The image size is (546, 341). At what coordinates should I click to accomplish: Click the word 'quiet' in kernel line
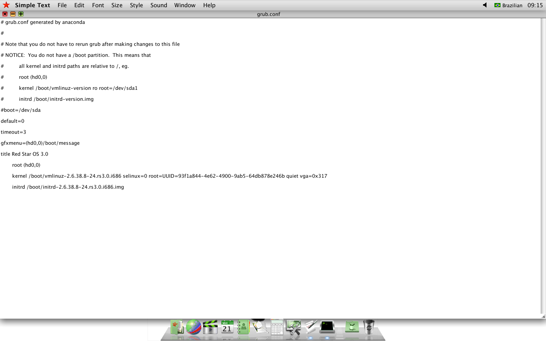tap(292, 176)
